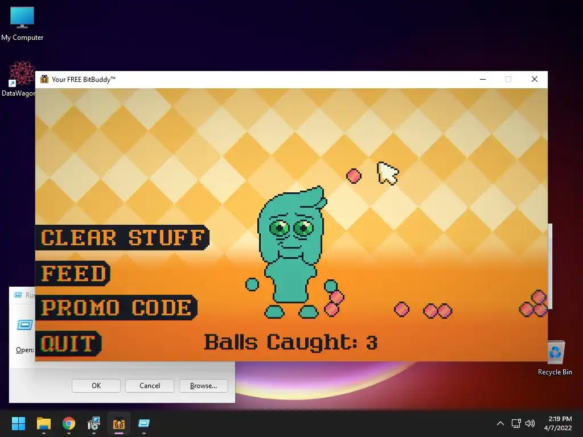Select the BitBuddy app in the taskbar
This screenshot has width=583, height=437.
(x=119, y=423)
